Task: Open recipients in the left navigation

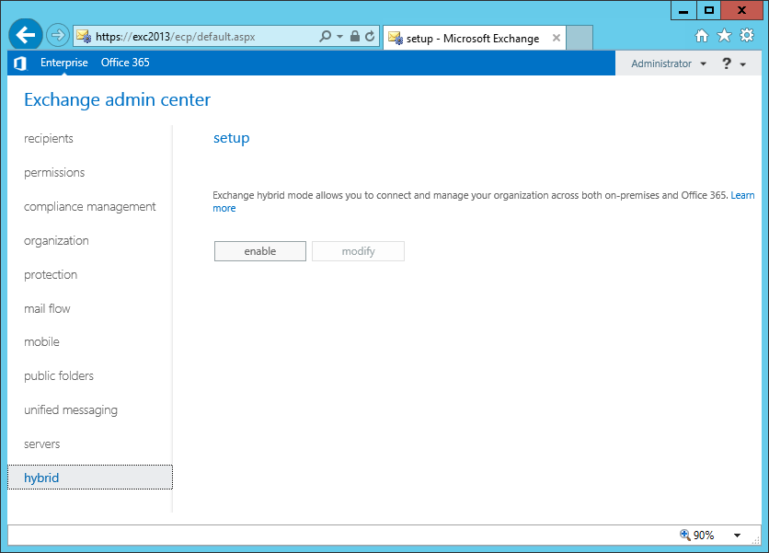Action: 49,138
